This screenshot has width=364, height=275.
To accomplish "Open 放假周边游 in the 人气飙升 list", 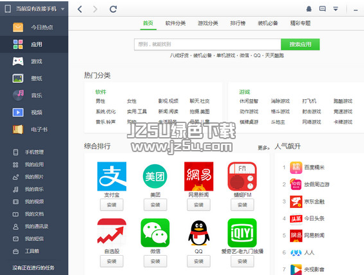I will [316, 184].
